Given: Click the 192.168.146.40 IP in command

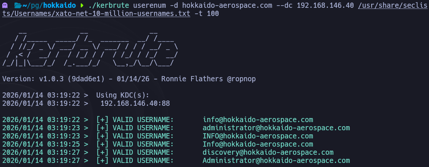Looking at the screenshot, I should (x=325, y=6).
